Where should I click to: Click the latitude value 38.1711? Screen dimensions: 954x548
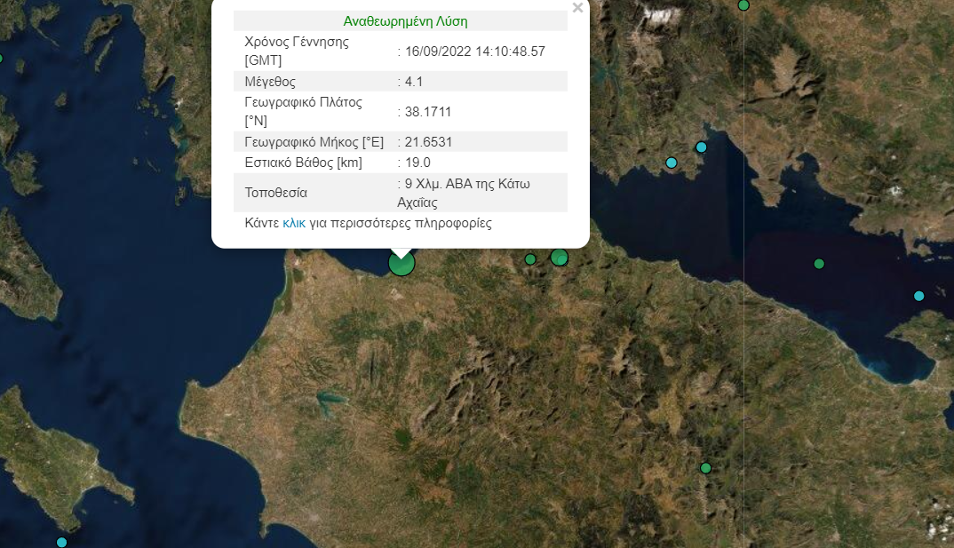coord(427,111)
